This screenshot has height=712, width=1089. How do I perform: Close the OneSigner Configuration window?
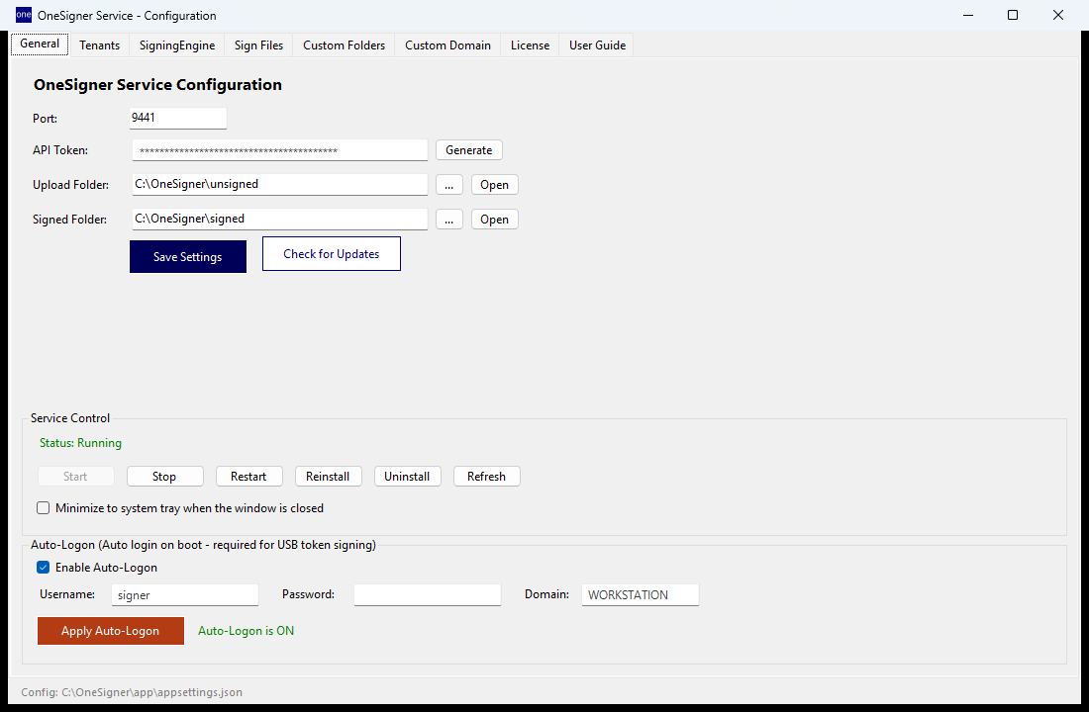[1057, 15]
